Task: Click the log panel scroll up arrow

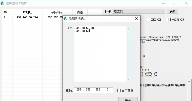Action: pos(189,81)
